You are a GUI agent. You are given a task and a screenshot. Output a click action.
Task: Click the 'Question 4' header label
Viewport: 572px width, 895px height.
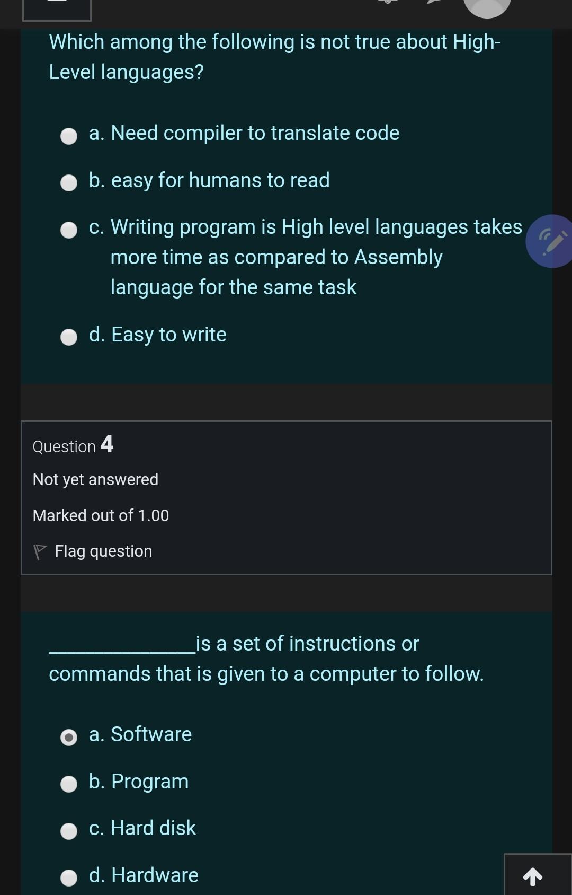[73, 446]
